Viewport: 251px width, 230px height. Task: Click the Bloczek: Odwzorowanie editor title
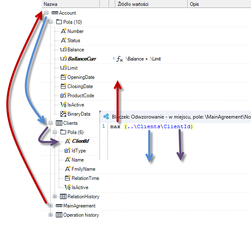click(181, 117)
